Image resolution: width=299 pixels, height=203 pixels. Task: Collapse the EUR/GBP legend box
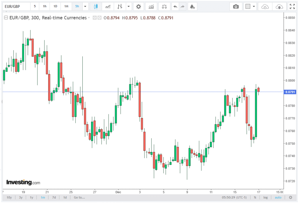(6, 18)
